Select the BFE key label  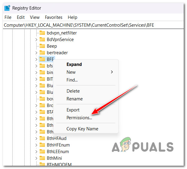(x=50, y=59)
